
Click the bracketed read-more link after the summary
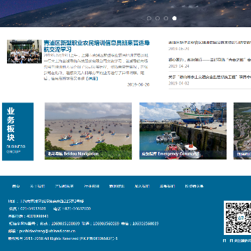coord(92,79)
